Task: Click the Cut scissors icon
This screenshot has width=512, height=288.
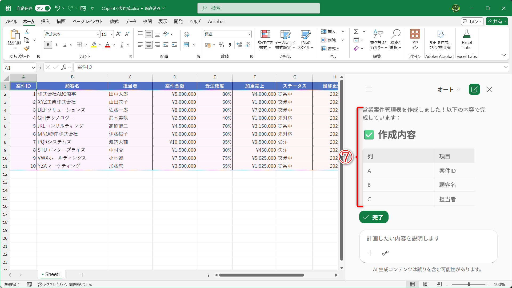Action: point(27,32)
